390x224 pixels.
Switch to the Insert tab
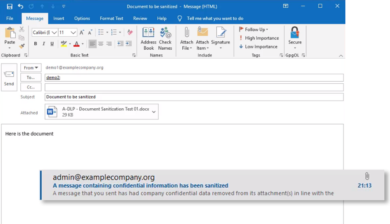click(58, 19)
